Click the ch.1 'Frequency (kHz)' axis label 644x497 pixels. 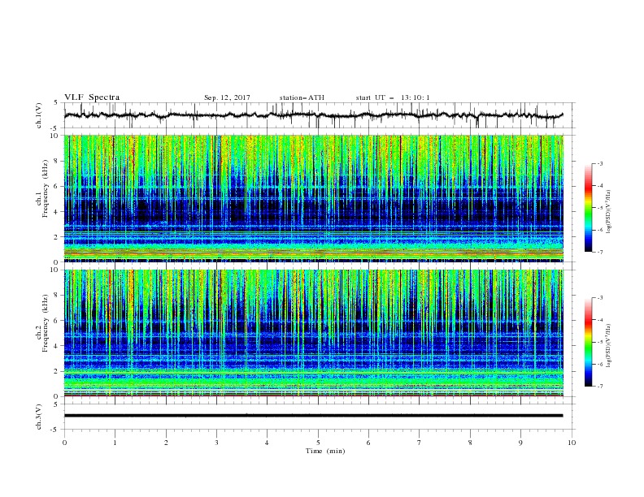click(x=45, y=189)
